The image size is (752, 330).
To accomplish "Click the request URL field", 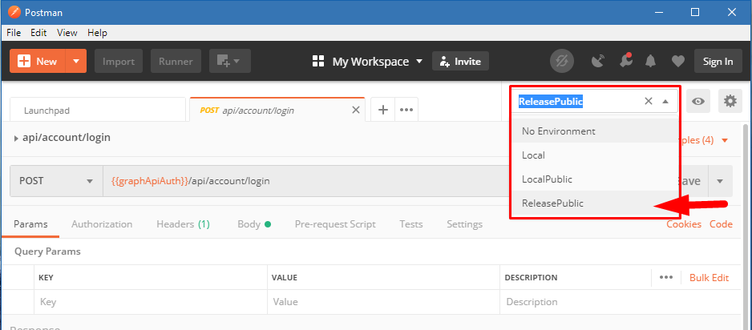I will click(306, 181).
